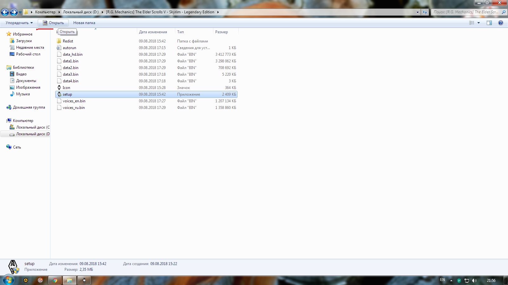Image resolution: width=508 pixels, height=285 pixels.
Task: Click the Новая папка button
Action: [84, 23]
